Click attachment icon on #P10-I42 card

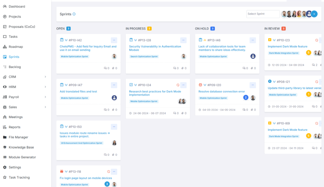click(113, 68)
